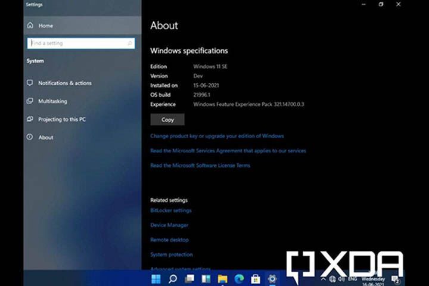Click the Notifications & actions icon
Screen dimensions: 429x286
(x=30, y=83)
